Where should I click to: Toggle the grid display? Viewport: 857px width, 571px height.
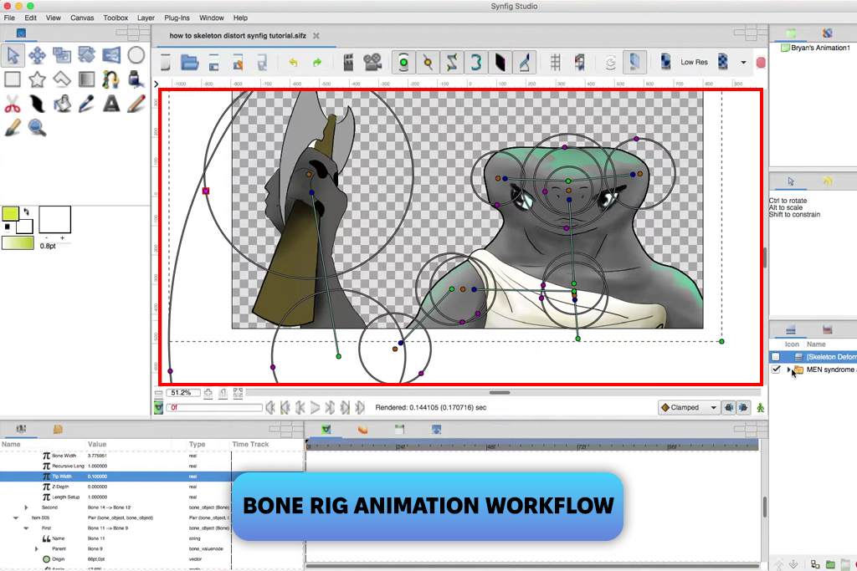(x=556, y=62)
